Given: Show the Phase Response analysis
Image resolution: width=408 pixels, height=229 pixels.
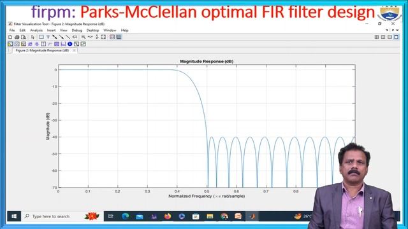Looking at the screenshot, I should [17, 44].
